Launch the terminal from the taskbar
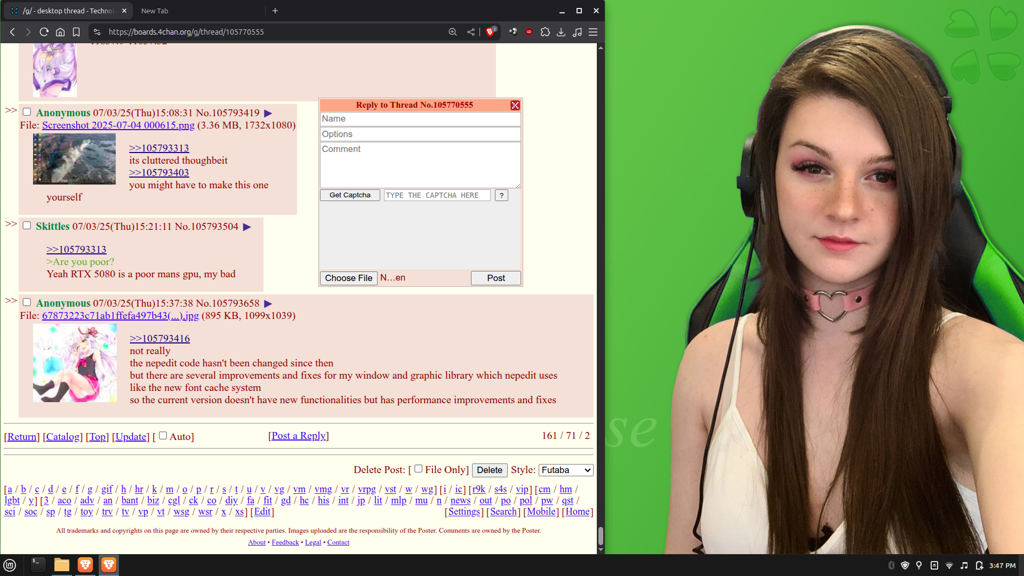This screenshot has height=576, width=1024. (38, 565)
